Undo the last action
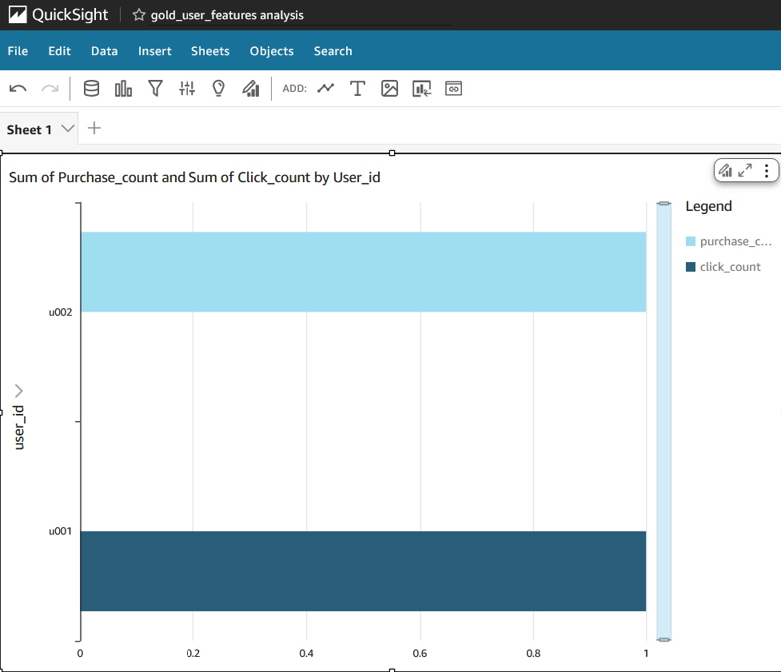Screen dimensions: 781x672 18,89
